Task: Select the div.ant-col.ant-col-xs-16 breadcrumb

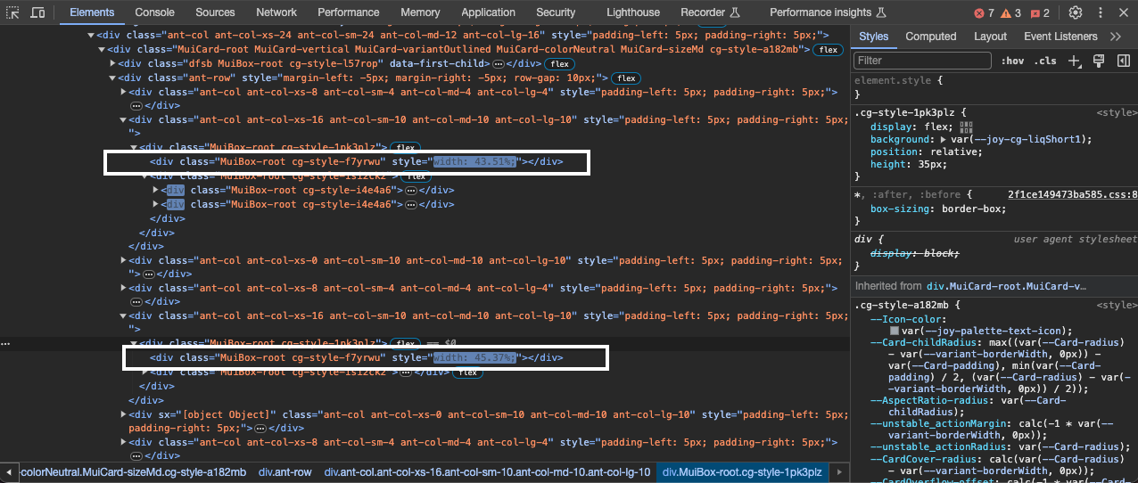Action: [x=487, y=472]
